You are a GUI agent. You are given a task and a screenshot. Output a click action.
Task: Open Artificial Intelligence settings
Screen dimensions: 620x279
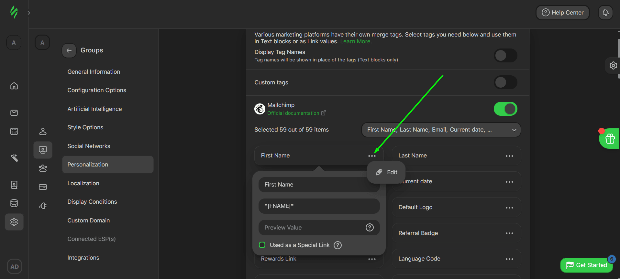click(94, 109)
